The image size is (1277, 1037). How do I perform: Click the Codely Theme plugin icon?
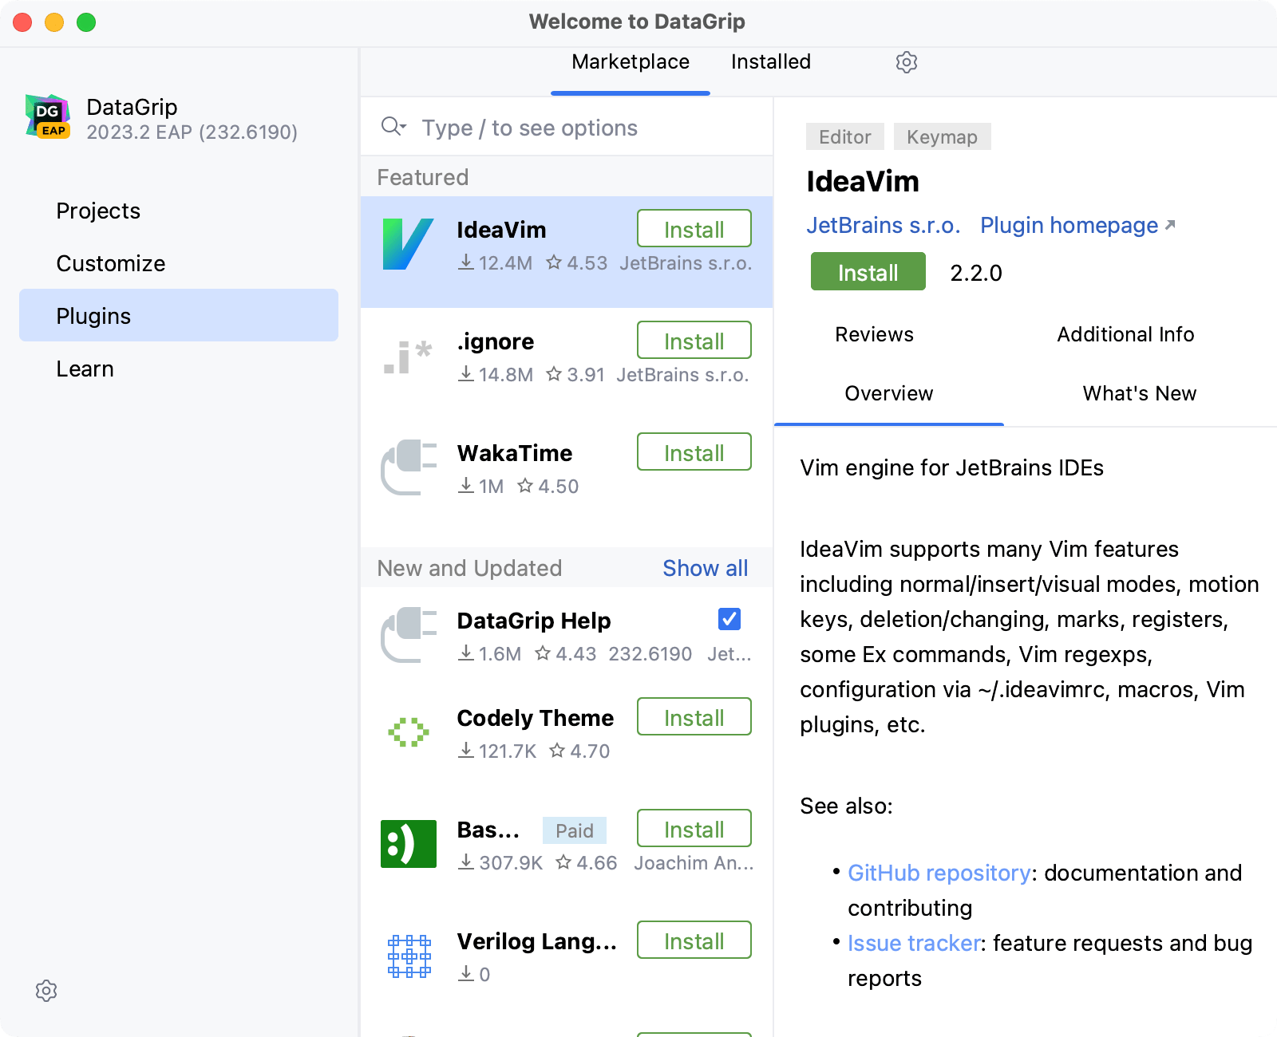(408, 731)
